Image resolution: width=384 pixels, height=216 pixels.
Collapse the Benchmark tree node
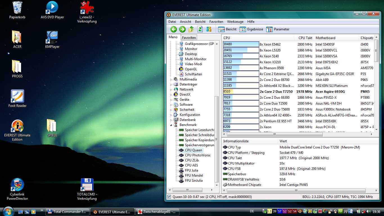[171, 125]
